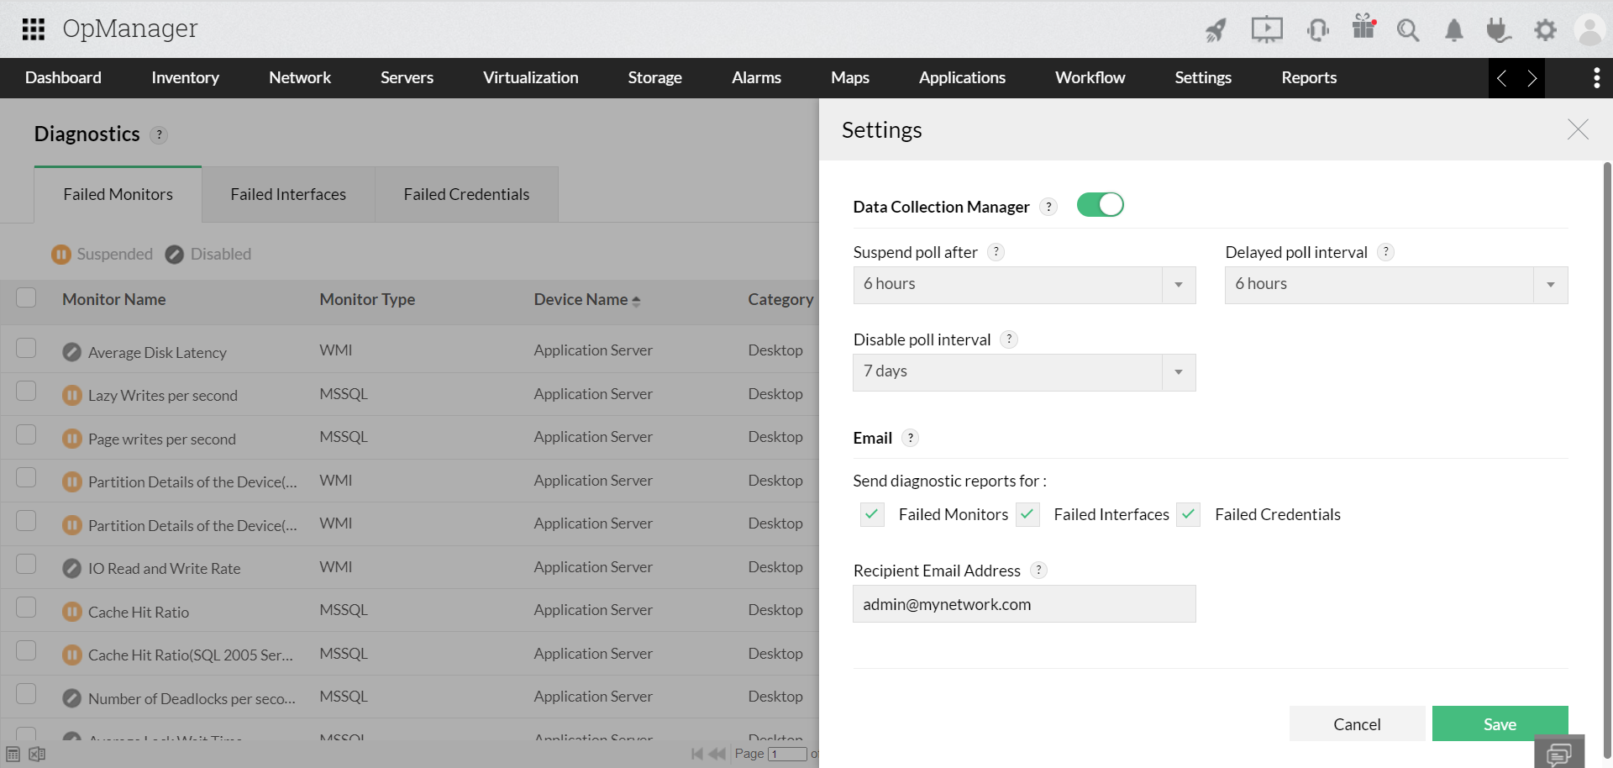
Task: Toggle the Data Collection Manager switch
Action: click(1100, 205)
